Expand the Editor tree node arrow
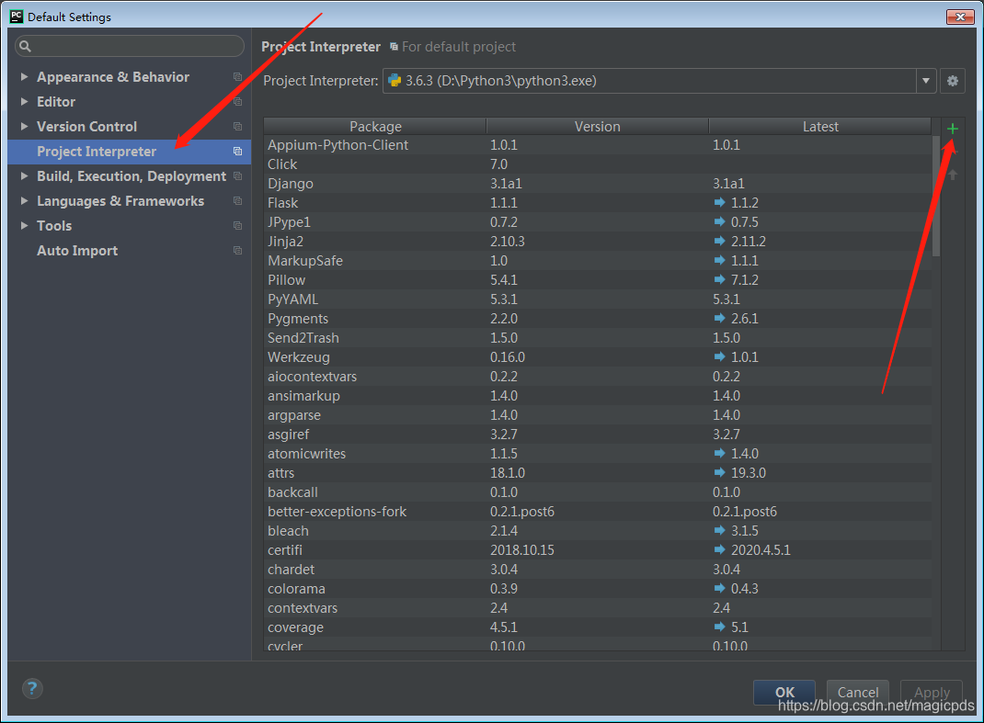 click(x=24, y=102)
